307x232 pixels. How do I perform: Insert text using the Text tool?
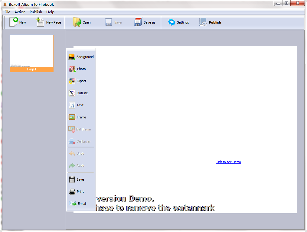77,105
